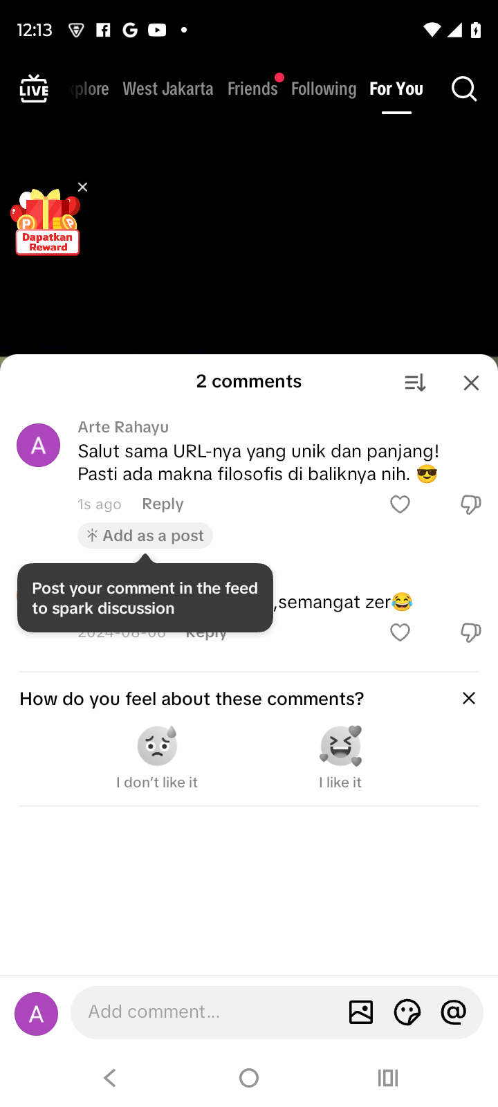Tap the search magnifier icon
Screen dimensions: 498x1107
[464, 89]
